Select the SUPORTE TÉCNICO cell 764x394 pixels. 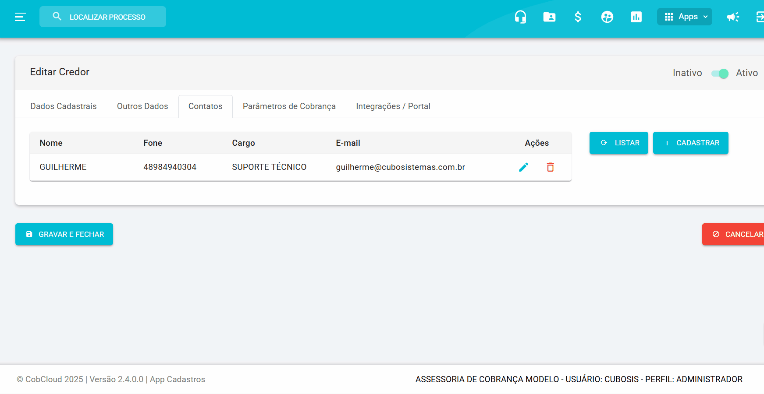pyautogui.click(x=269, y=167)
